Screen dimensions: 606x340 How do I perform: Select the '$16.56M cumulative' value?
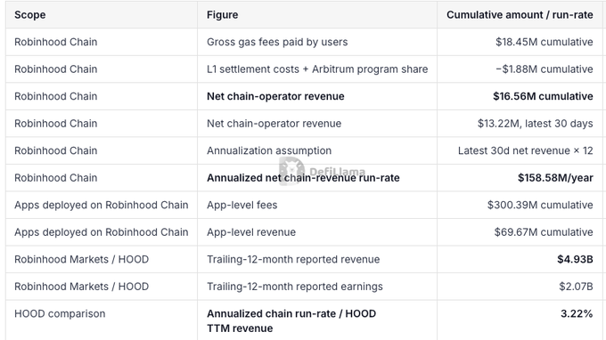pos(543,96)
